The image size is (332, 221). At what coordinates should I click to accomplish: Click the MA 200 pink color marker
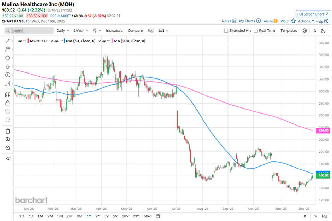click(x=112, y=41)
